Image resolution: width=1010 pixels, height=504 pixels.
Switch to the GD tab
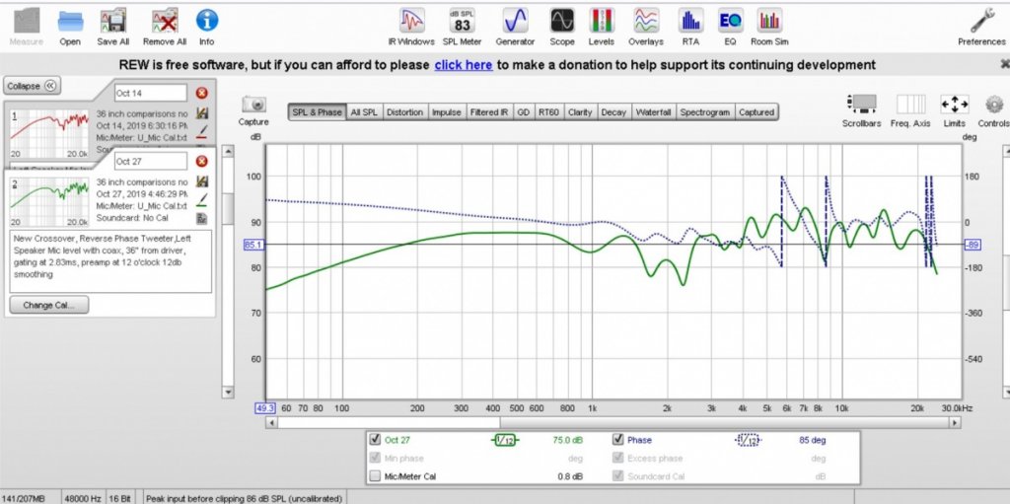click(523, 112)
